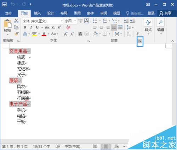Click 登录 to sign in
Screen dimensions: 177x150
[151, 13]
